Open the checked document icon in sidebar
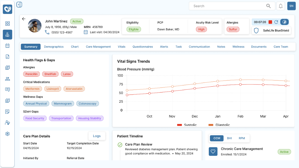 (x=7, y=57)
